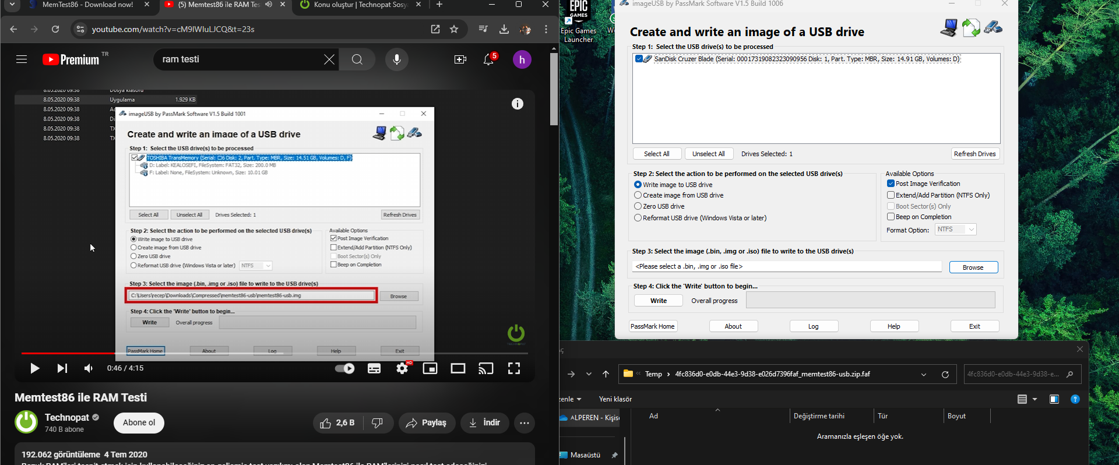This screenshot has width=1119, height=465.
Task: Open YouTube notifications bell
Action: click(x=488, y=59)
